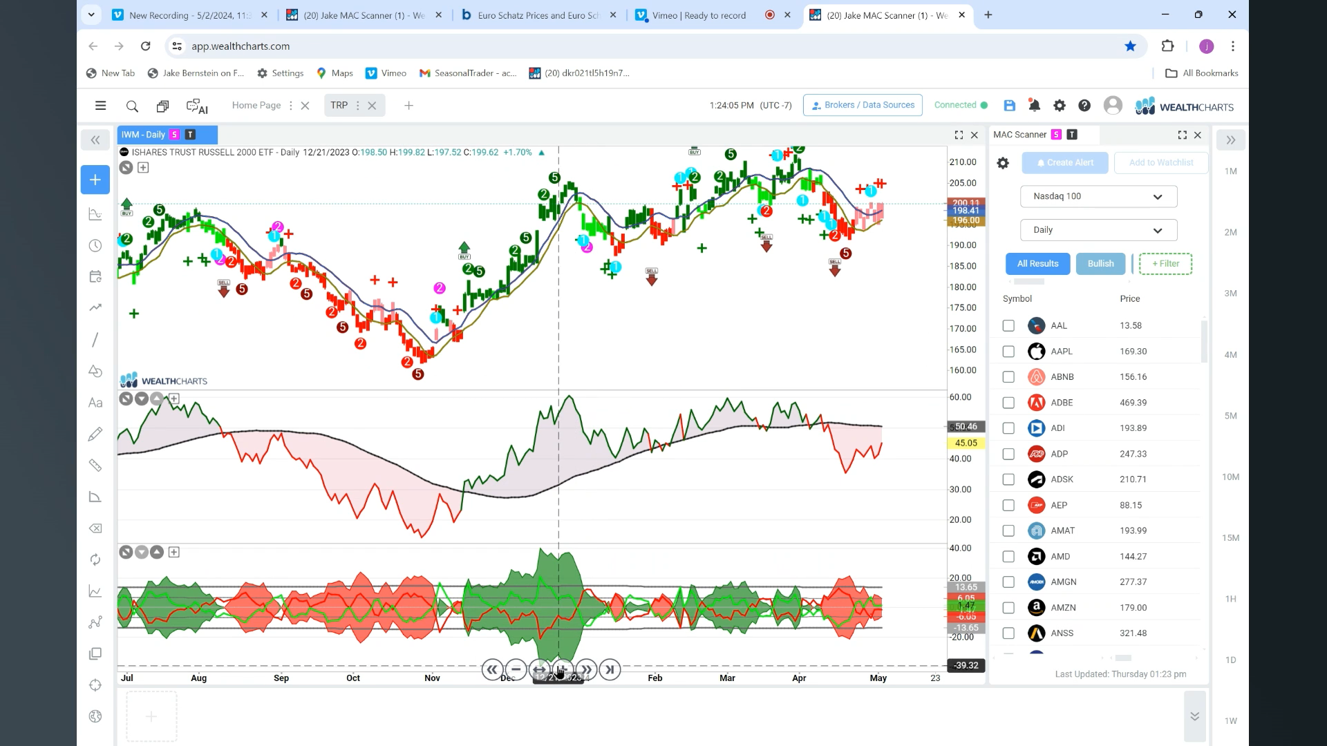The width and height of the screenshot is (1327, 746).
Task: Select the trend line drawing tool
Action: 95,339
